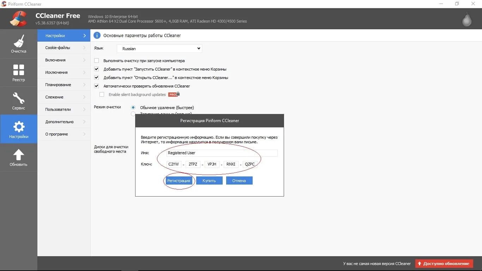Screen dimensions: 482x271
Task: Open the Дополнительно settings tab
Action: point(64,122)
